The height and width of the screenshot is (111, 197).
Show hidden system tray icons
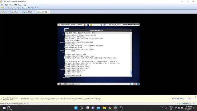163,108
